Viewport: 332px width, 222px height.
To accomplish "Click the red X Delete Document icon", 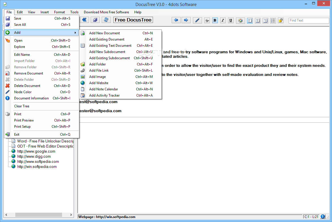I will click(8, 86).
